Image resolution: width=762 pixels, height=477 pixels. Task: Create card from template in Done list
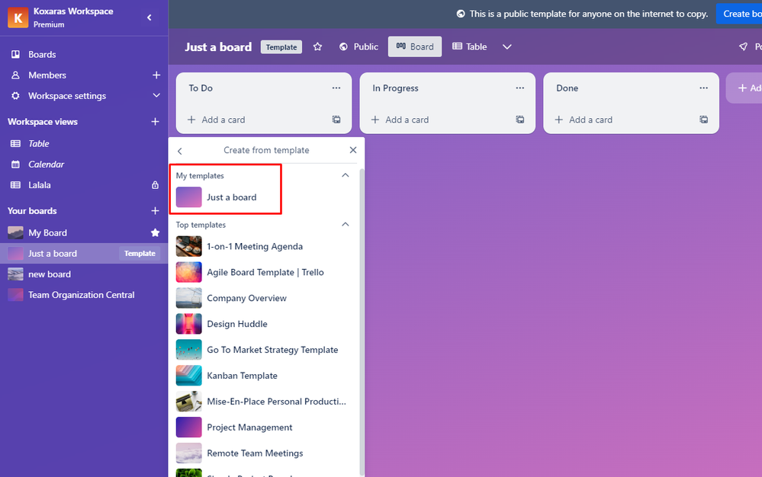click(704, 120)
